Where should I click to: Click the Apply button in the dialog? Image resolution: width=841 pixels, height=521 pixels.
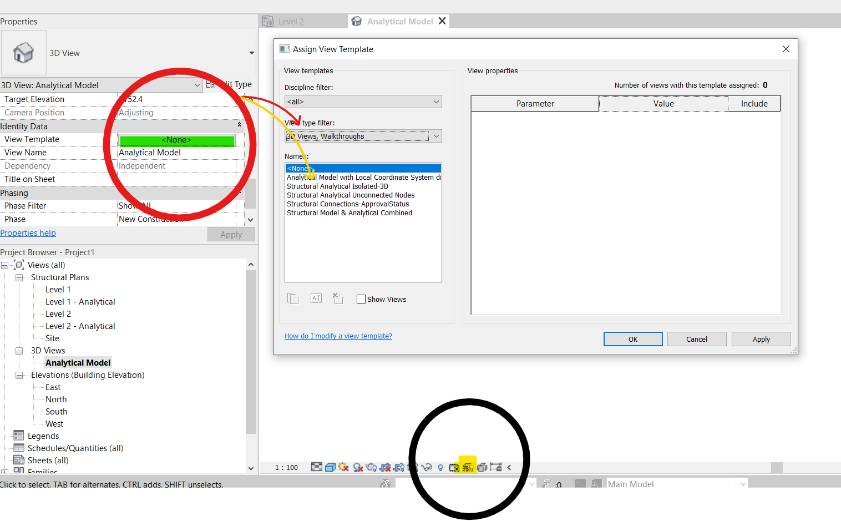(761, 339)
